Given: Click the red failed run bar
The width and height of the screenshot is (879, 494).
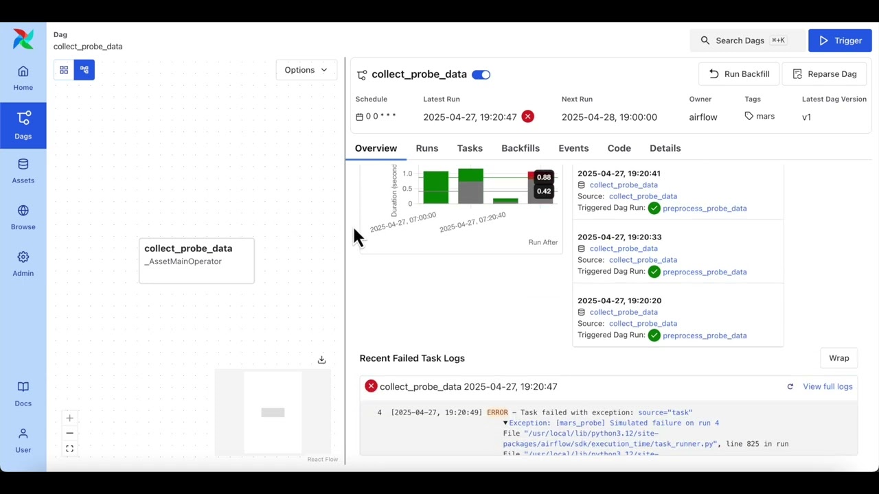Looking at the screenshot, I should click(x=530, y=176).
